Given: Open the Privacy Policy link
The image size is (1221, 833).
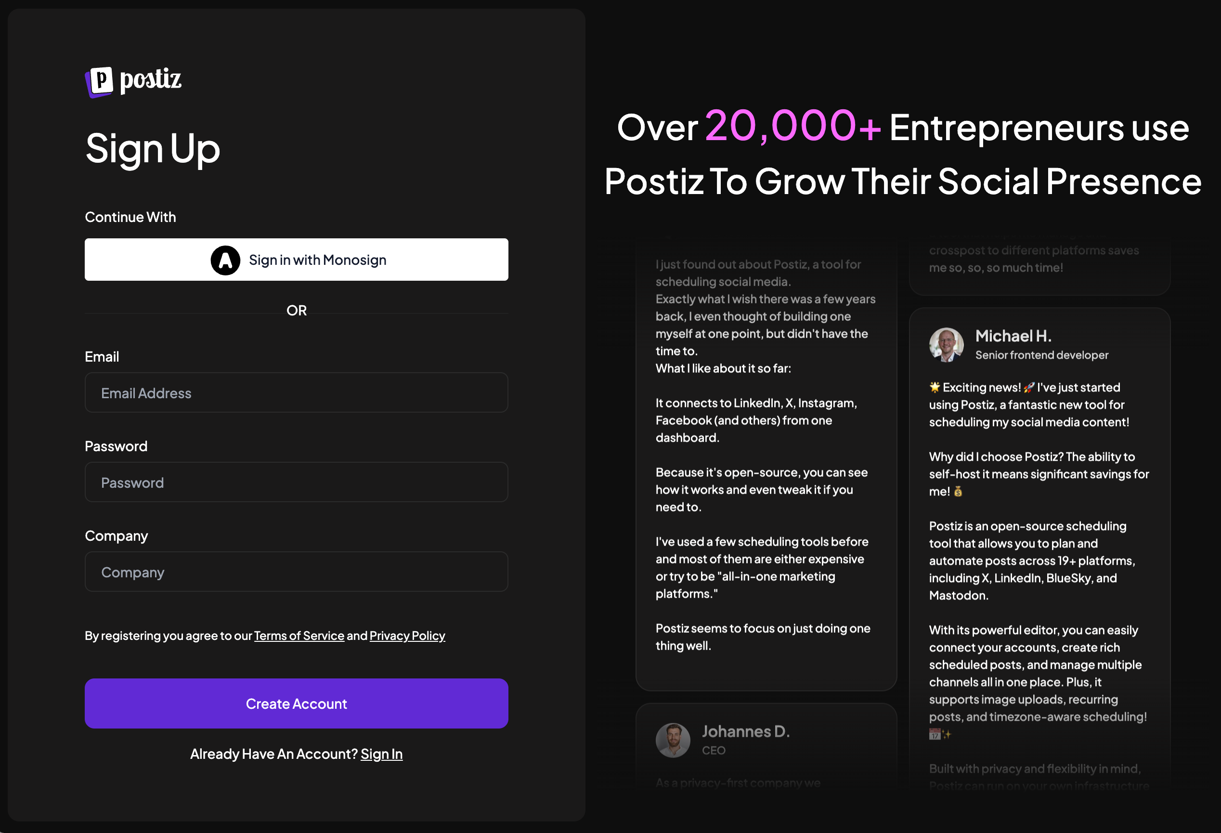Looking at the screenshot, I should 407,636.
